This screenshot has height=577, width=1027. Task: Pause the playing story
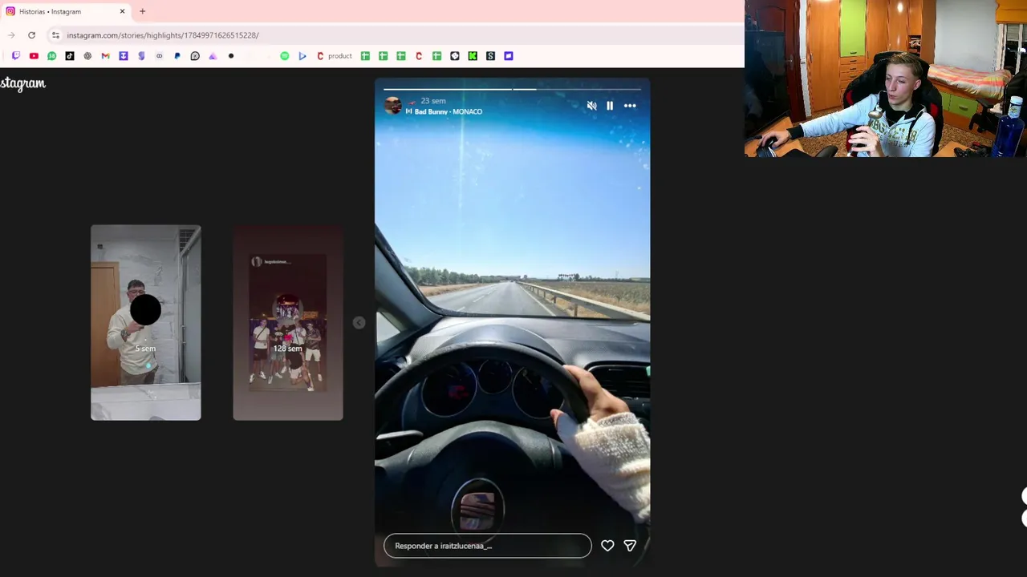coord(610,106)
